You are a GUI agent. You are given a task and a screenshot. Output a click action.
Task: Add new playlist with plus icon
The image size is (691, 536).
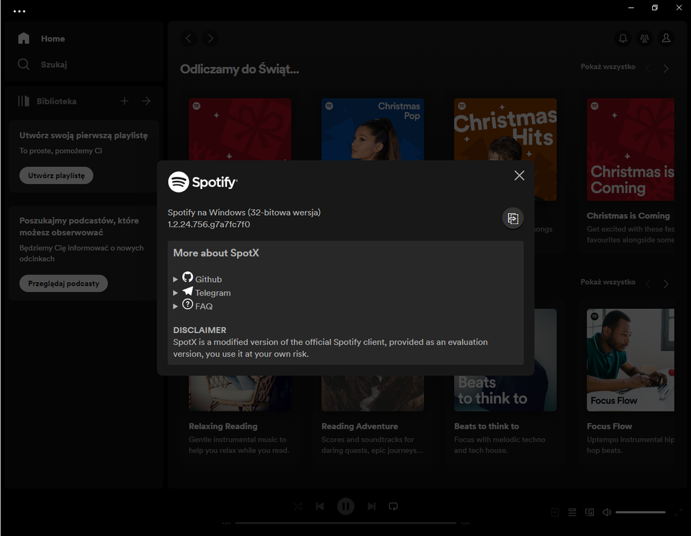tap(125, 101)
